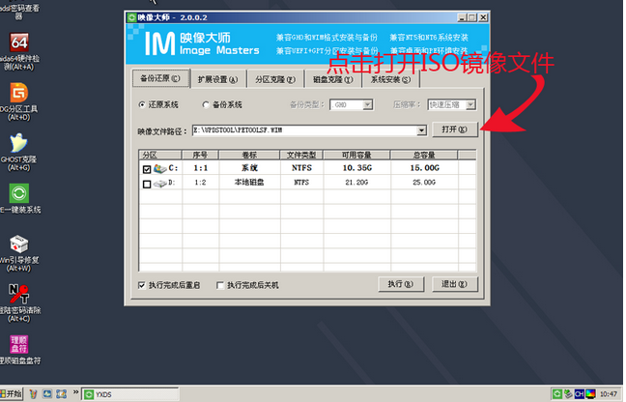Click the green tray icon in system tray

(557, 394)
